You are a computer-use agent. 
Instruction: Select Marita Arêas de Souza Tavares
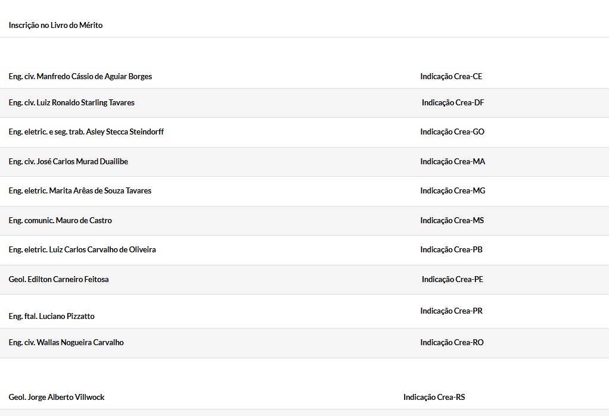point(80,191)
